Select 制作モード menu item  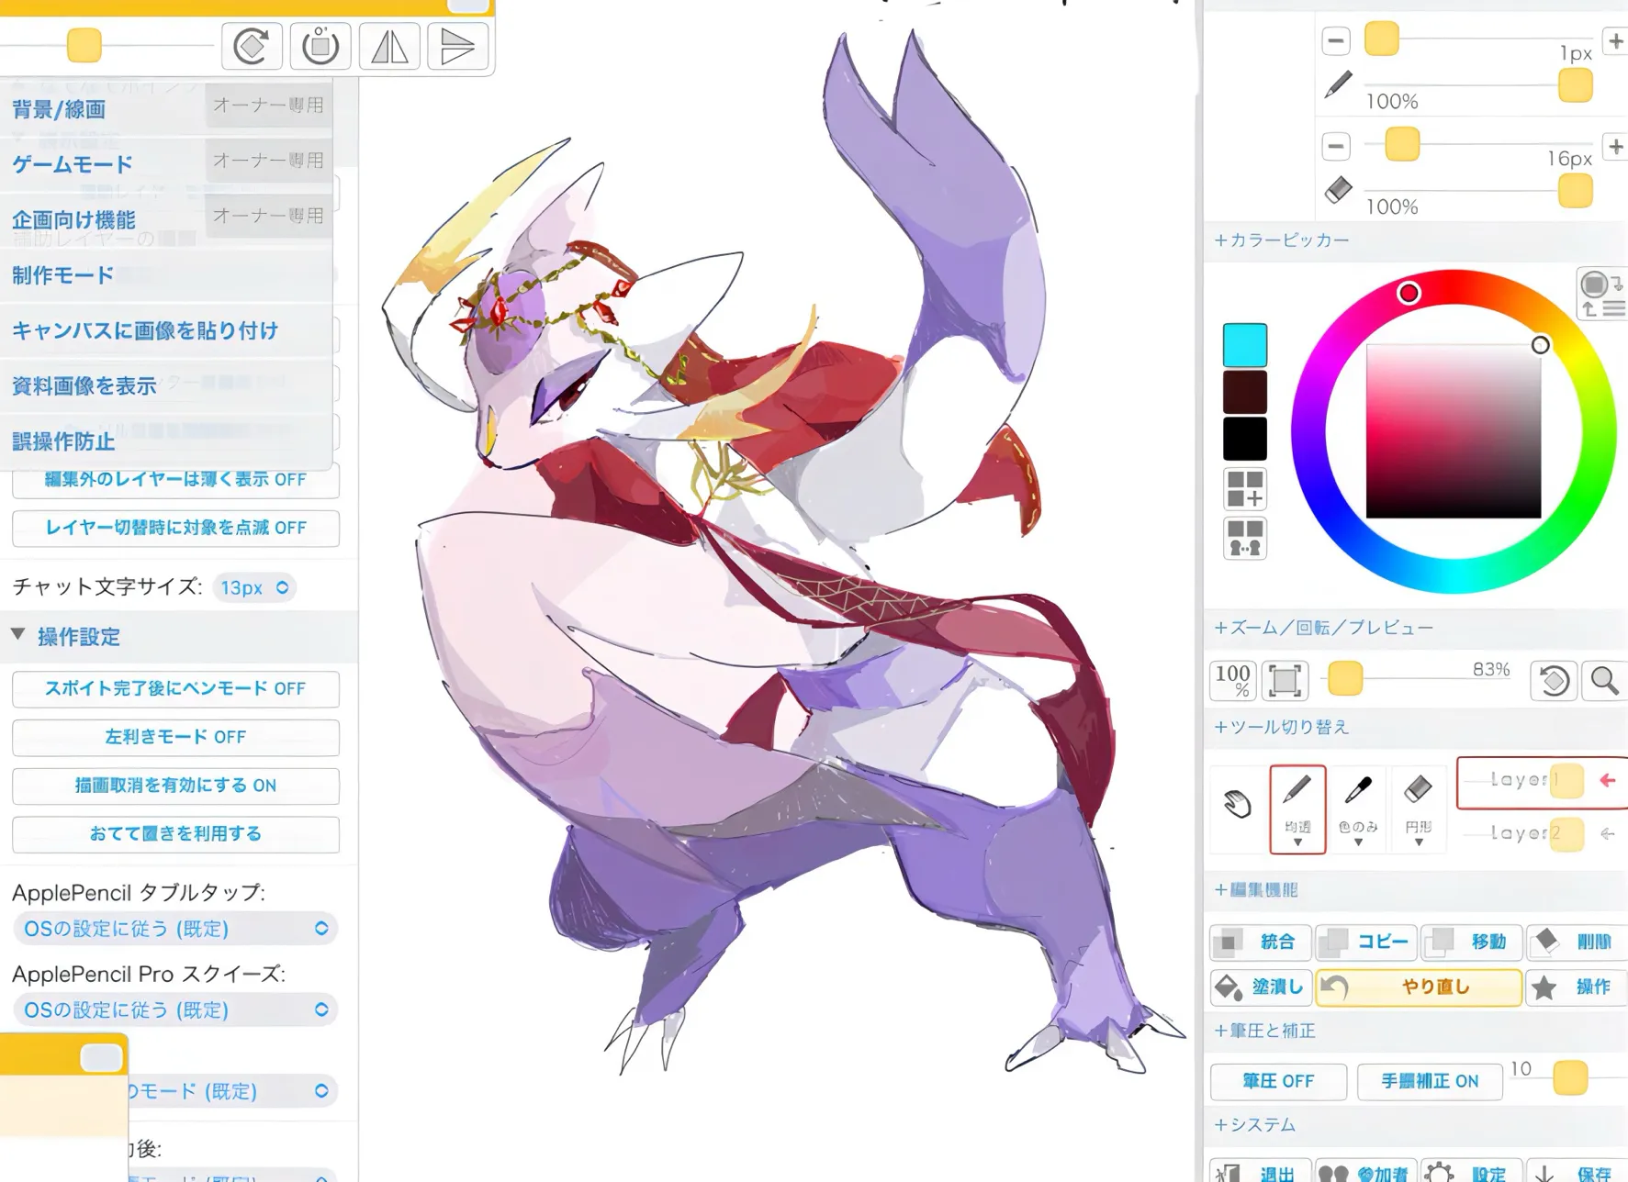(166, 275)
